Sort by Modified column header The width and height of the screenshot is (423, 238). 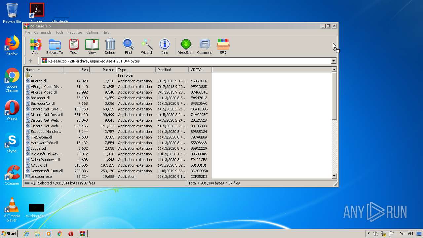coord(172,69)
